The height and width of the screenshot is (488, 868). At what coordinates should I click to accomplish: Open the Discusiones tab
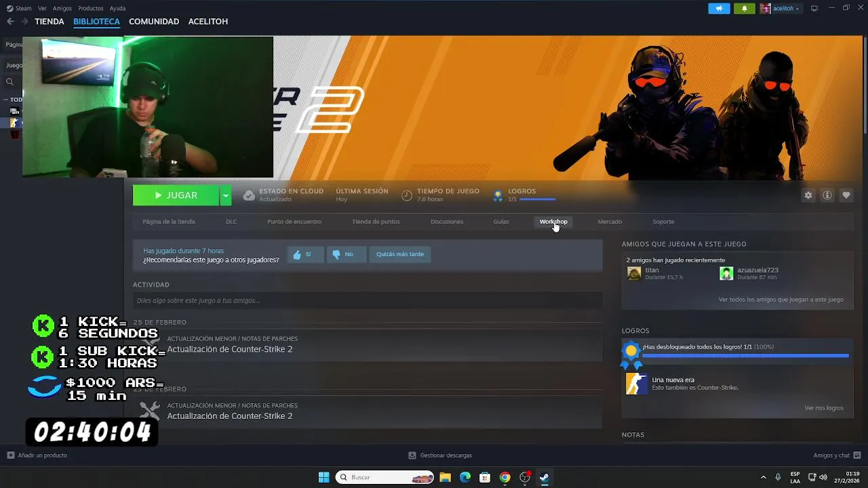(447, 222)
